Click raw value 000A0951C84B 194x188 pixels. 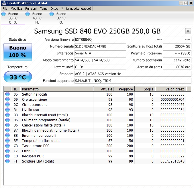[x=173, y=161]
